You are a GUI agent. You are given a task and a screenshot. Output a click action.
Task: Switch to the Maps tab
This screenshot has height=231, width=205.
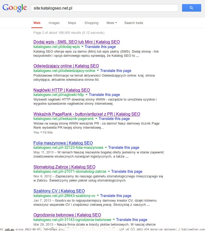coord(72,23)
